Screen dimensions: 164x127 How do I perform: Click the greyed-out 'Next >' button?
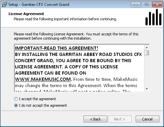(x=120, y=119)
